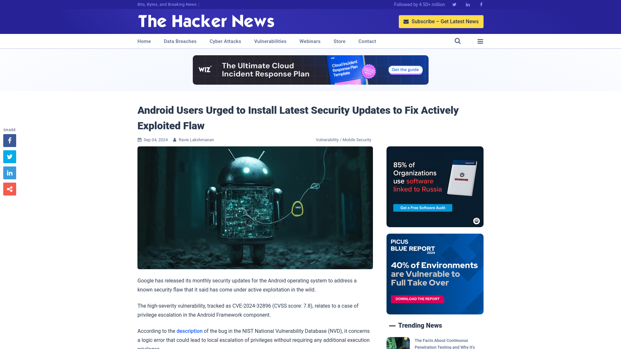Click the Facebook header icon

point(481,4)
